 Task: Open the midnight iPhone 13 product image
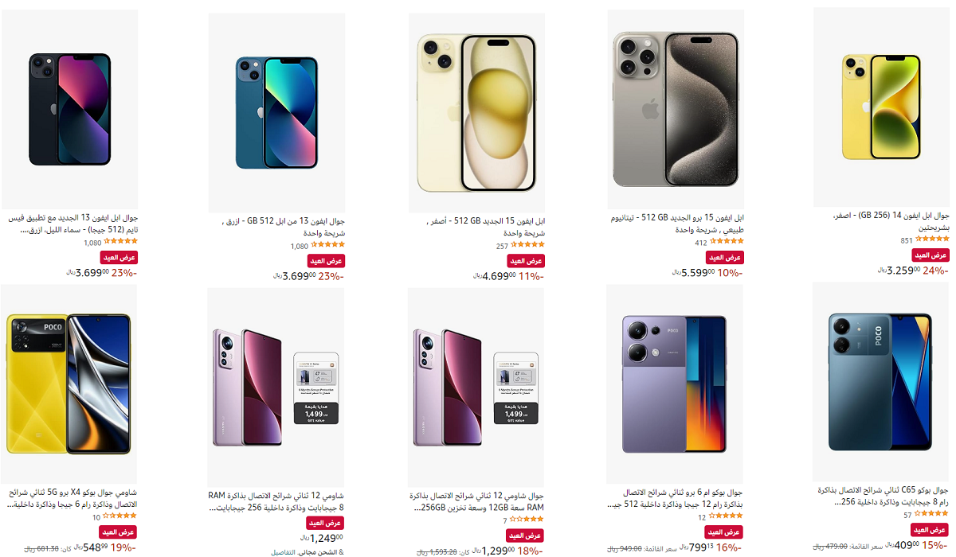pyautogui.click(x=69, y=109)
